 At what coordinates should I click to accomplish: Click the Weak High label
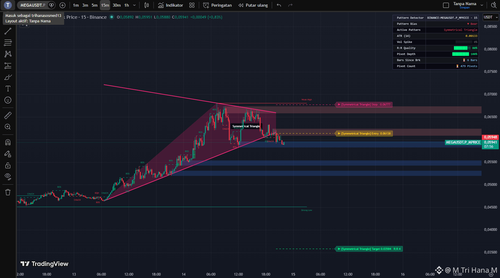pyautogui.click(x=307, y=100)
